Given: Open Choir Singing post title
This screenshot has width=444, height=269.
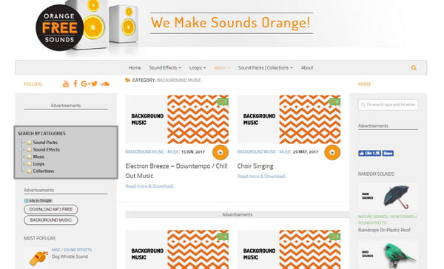Looking at the screenshot, I should 255,166.
